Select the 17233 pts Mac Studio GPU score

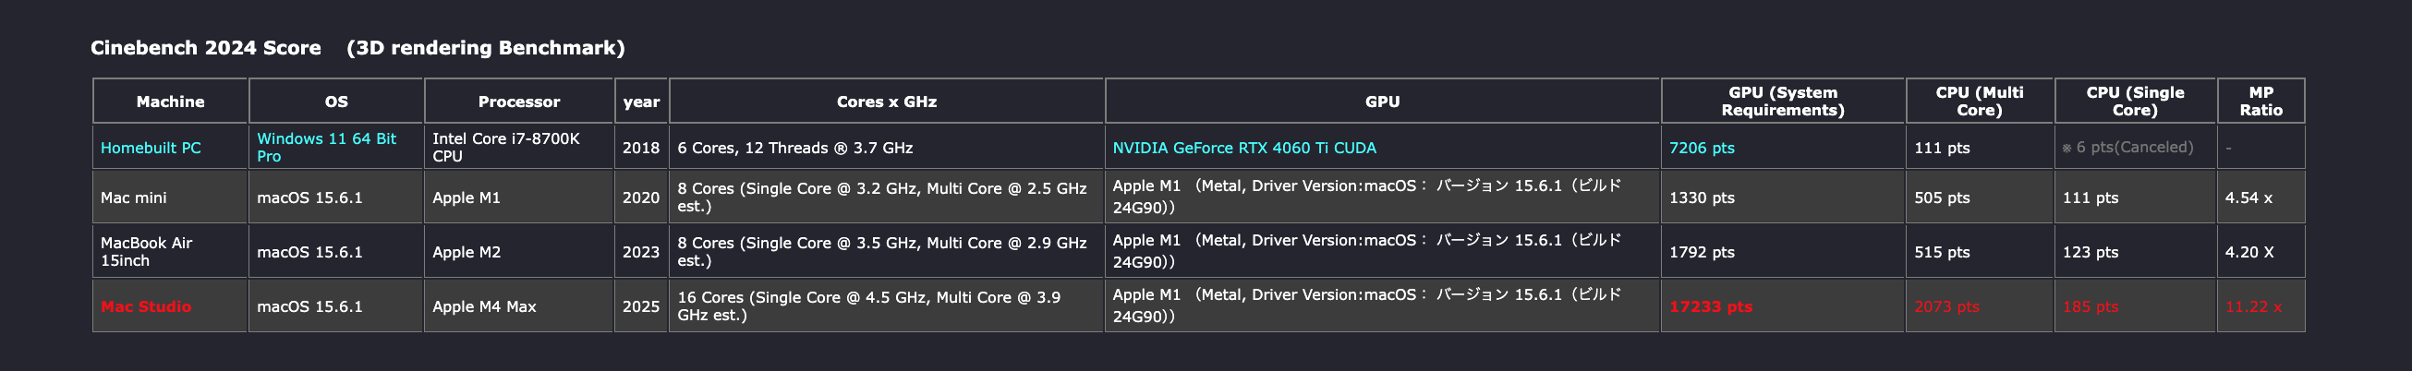point(1711,306)
